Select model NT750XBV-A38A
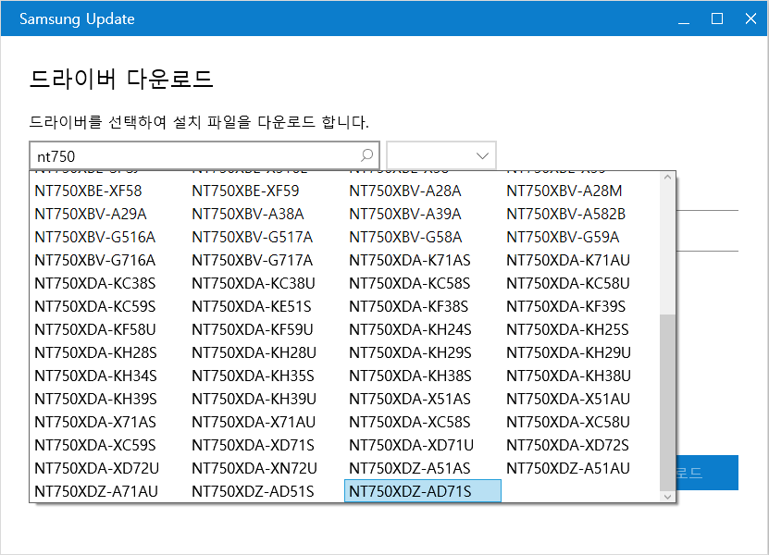 (x=248, y=214)
